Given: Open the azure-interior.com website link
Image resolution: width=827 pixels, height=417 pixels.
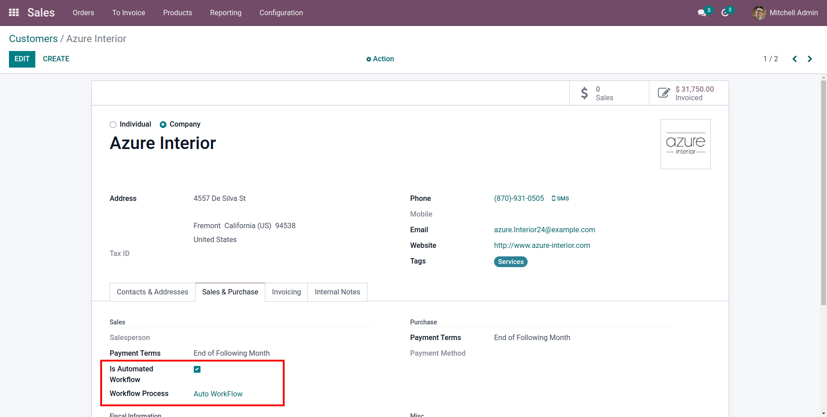Looking at the screenshot, I should coord(542,245).
